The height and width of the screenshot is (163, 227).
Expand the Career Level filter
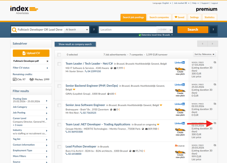click(30, 118)
